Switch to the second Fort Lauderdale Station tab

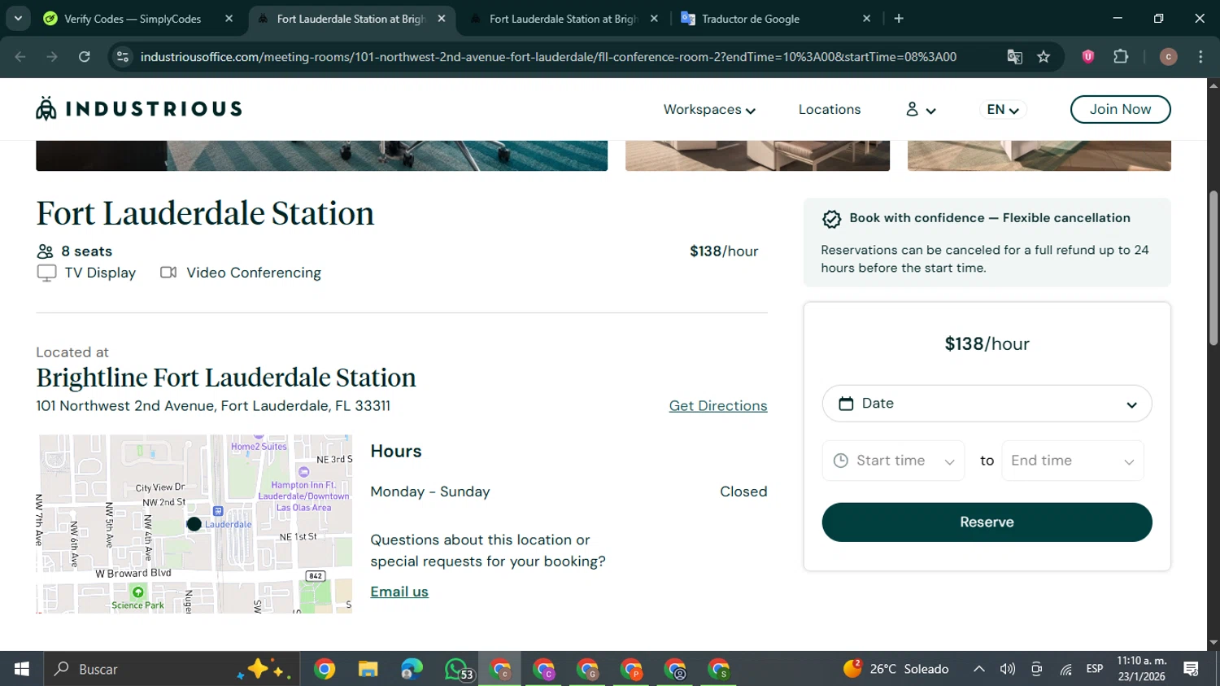click(x=564, y=19)
